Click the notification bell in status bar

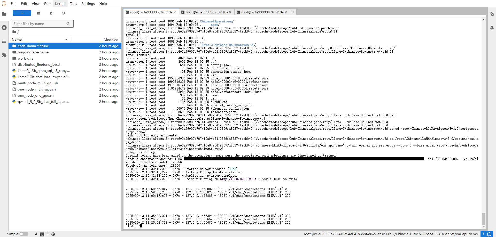point(489,234)
